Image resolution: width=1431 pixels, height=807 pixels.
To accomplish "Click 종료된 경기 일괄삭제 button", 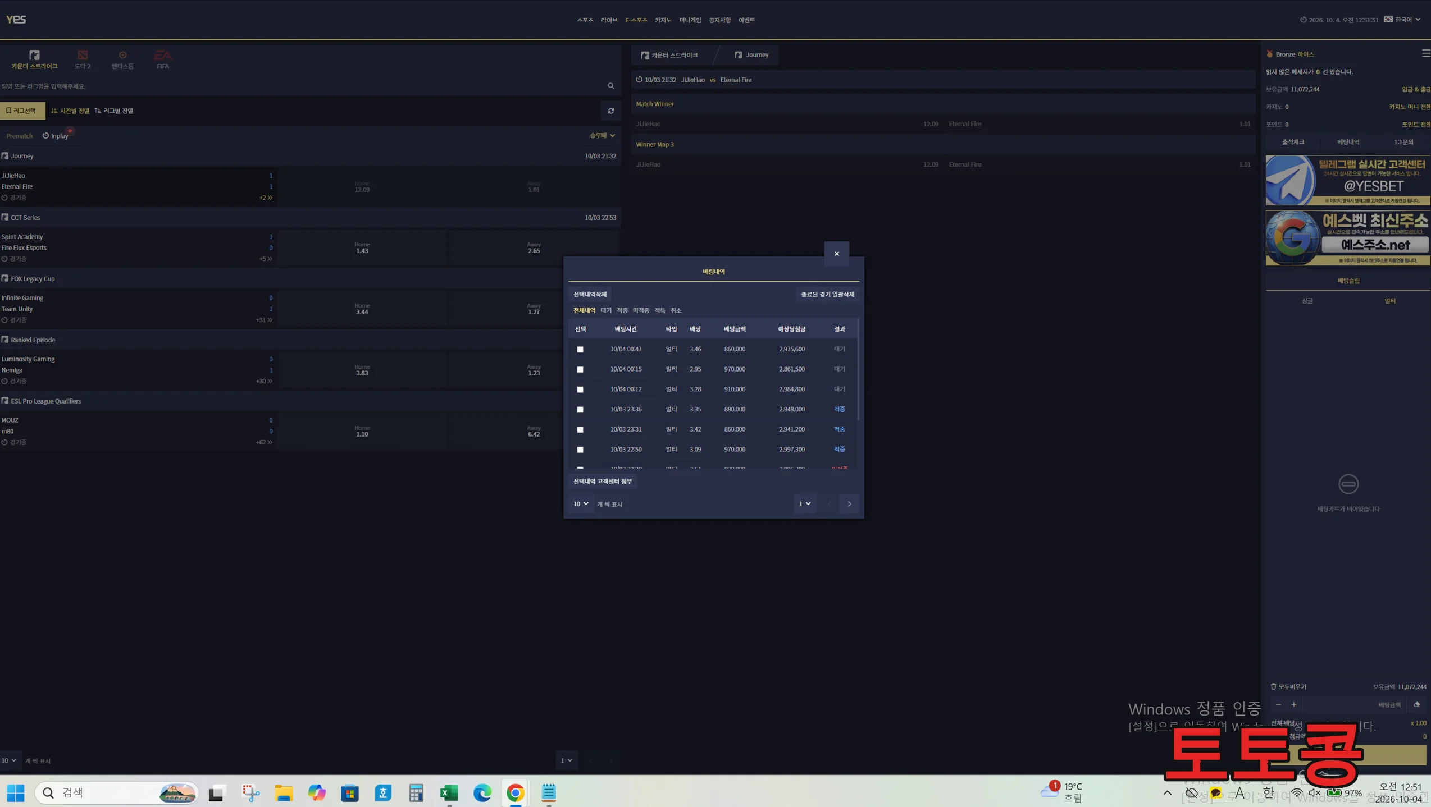I will 827,294.
